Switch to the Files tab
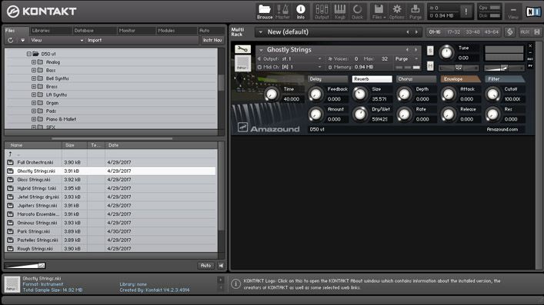The width and height of the screenshot is (544, 305). (16, 31)
